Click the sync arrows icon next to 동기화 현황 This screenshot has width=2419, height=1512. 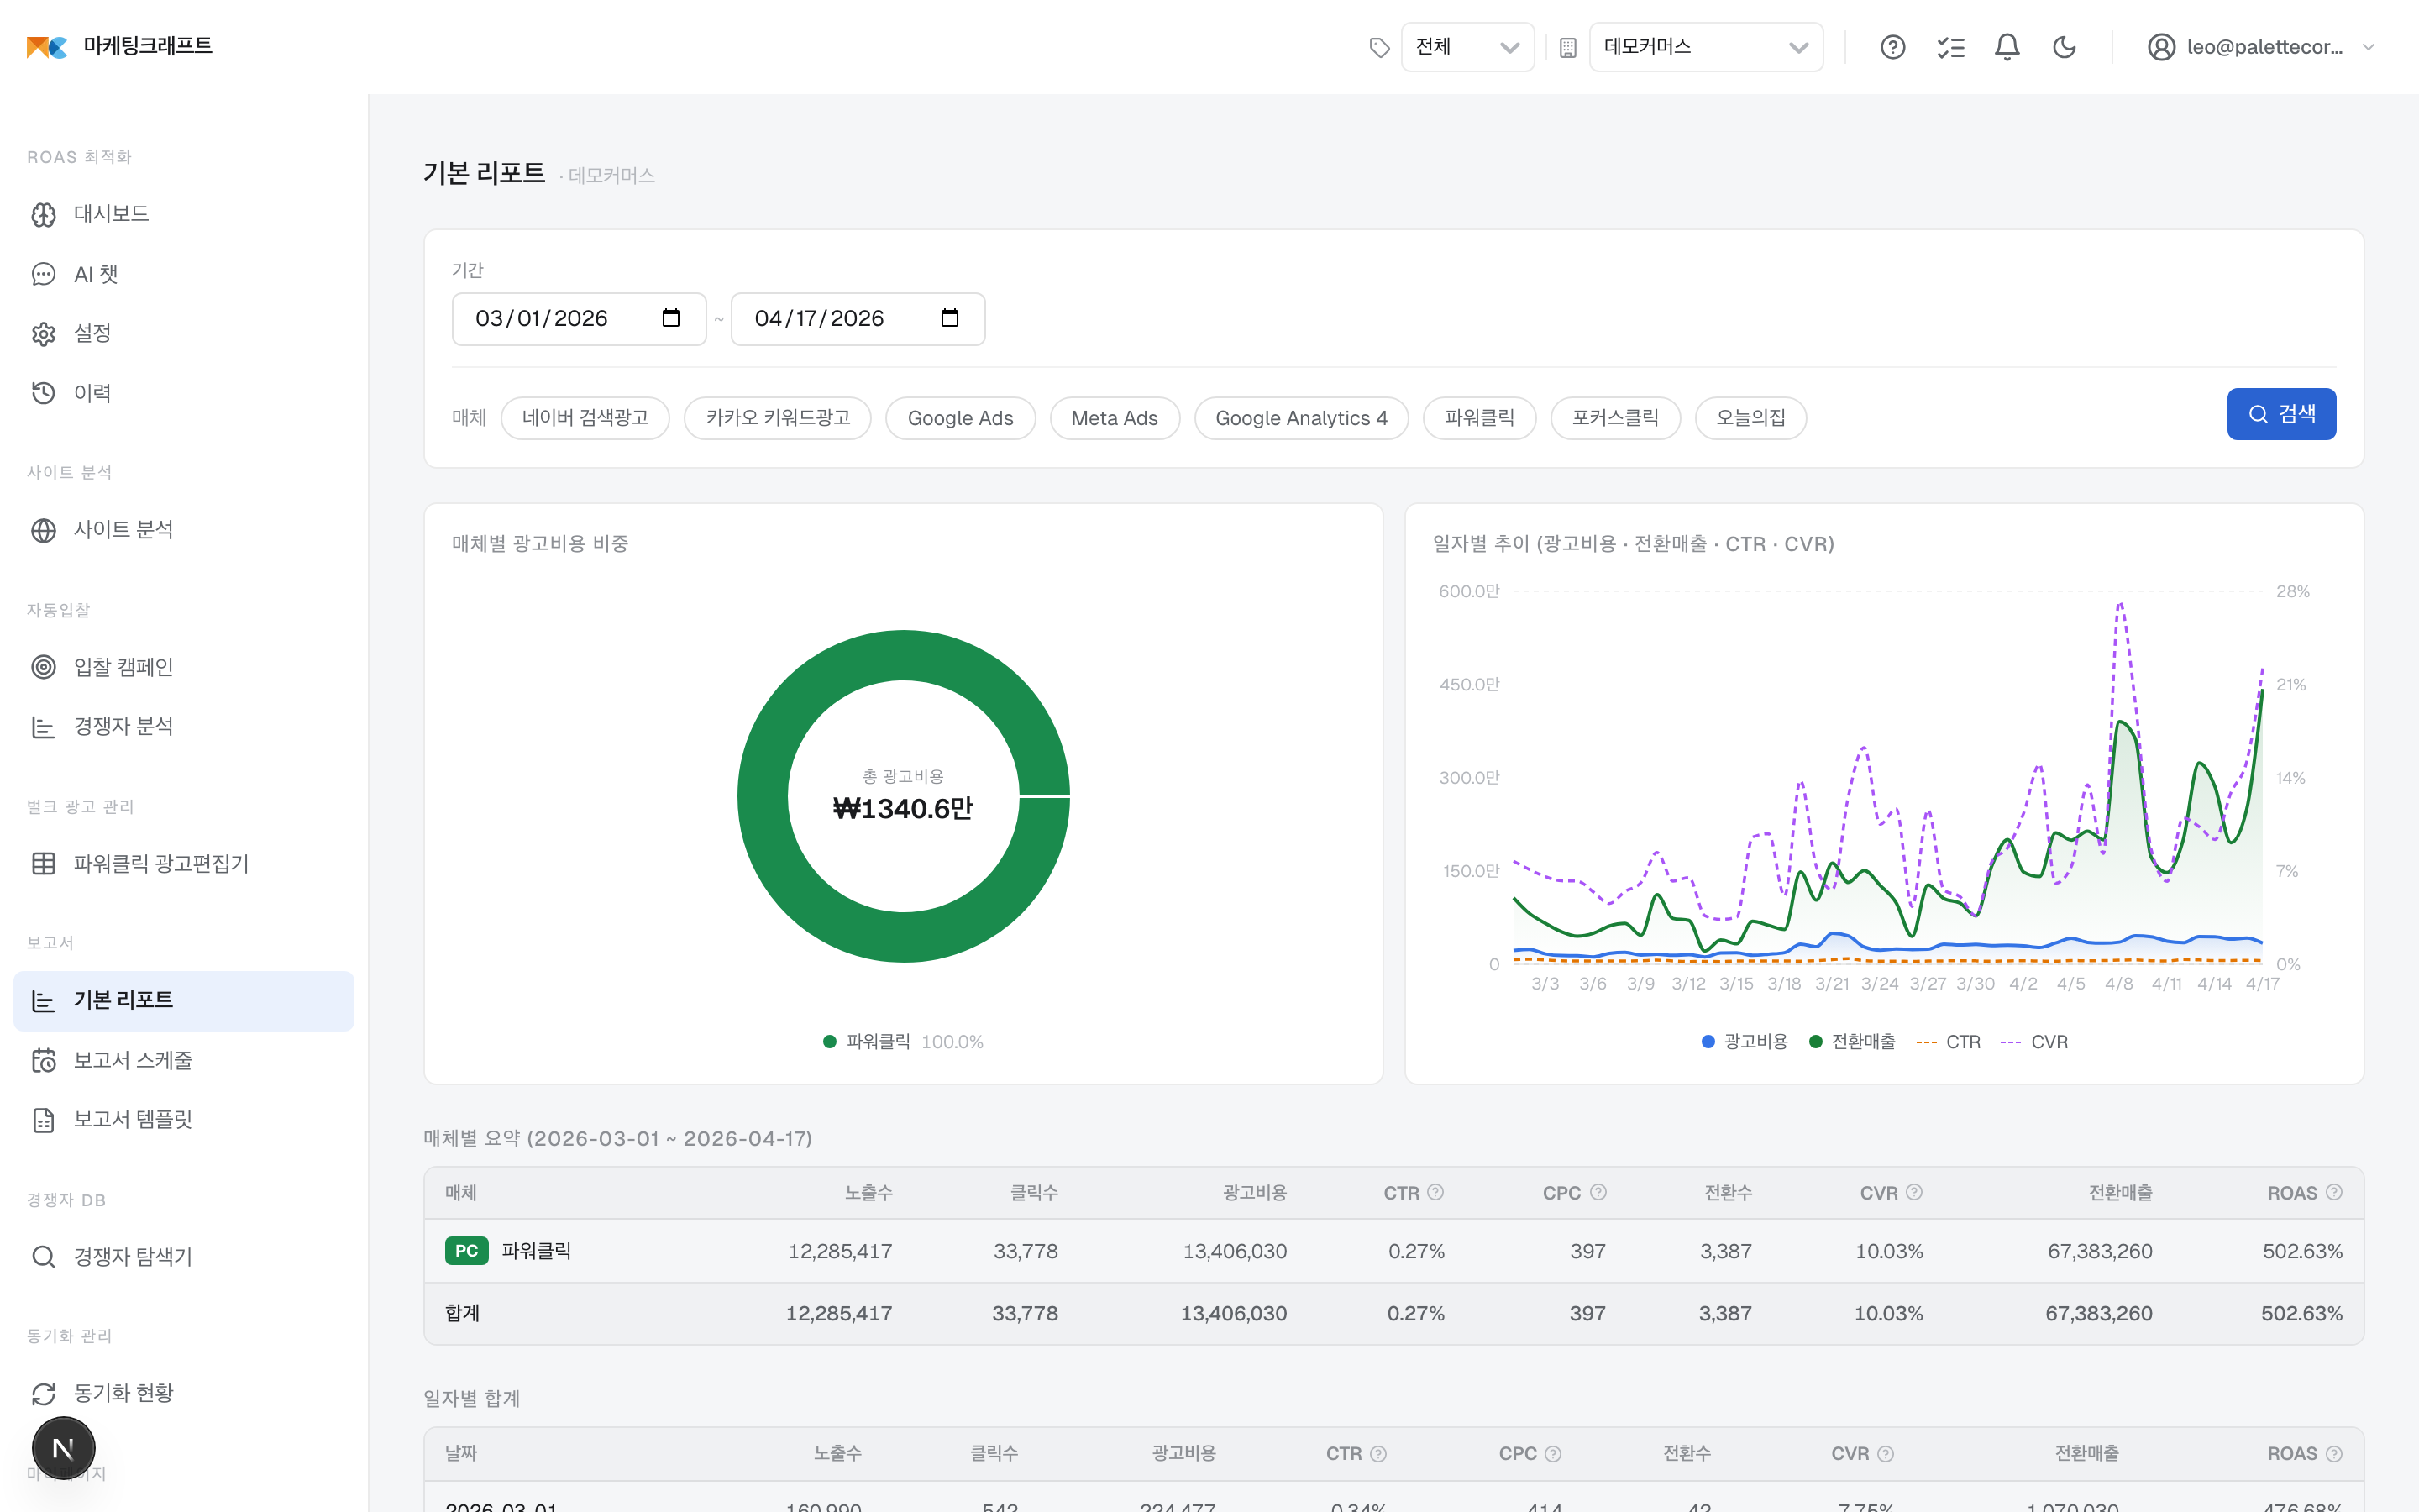[43, 1394]
